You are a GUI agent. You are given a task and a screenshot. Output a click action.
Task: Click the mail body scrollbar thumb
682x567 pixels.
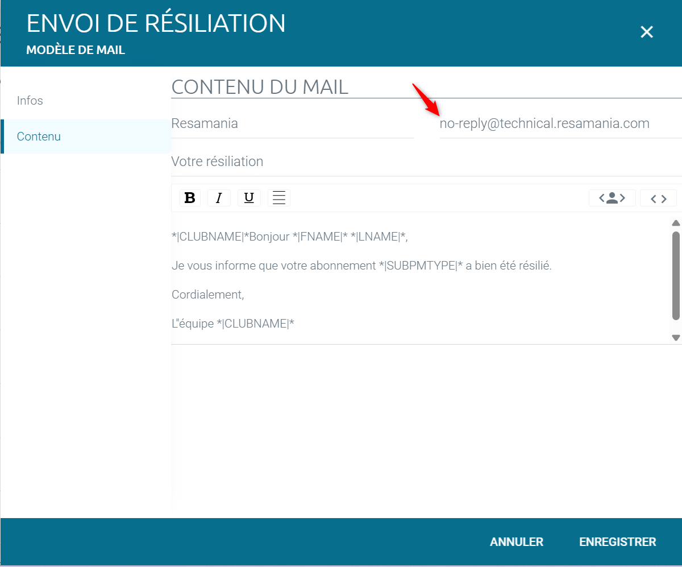[x=676, y=276]
